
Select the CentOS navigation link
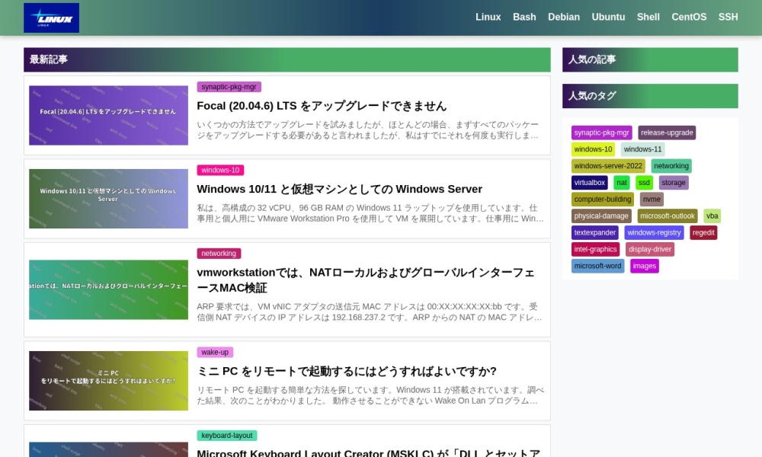click(x=689, y=18)
